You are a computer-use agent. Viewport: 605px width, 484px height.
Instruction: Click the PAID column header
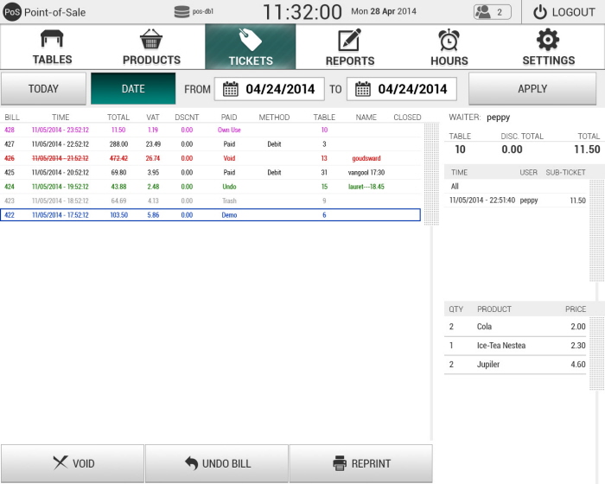(x=229, y=118)
